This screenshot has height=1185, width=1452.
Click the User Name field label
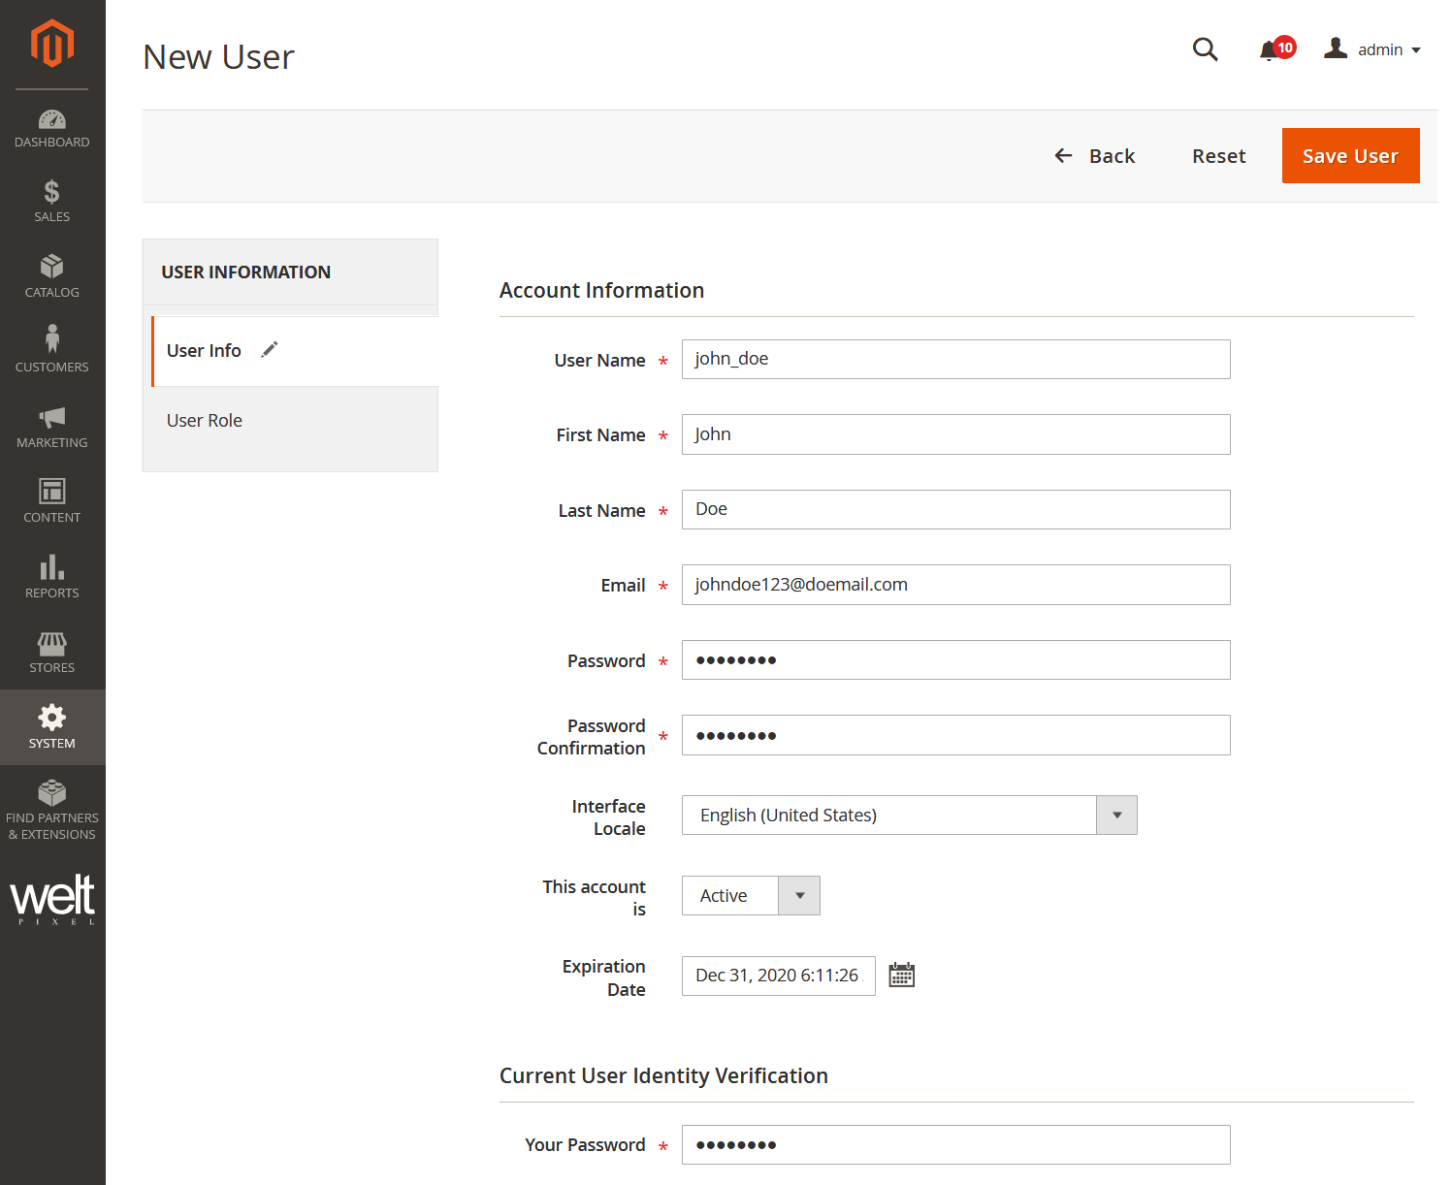[x=599, y=361]
